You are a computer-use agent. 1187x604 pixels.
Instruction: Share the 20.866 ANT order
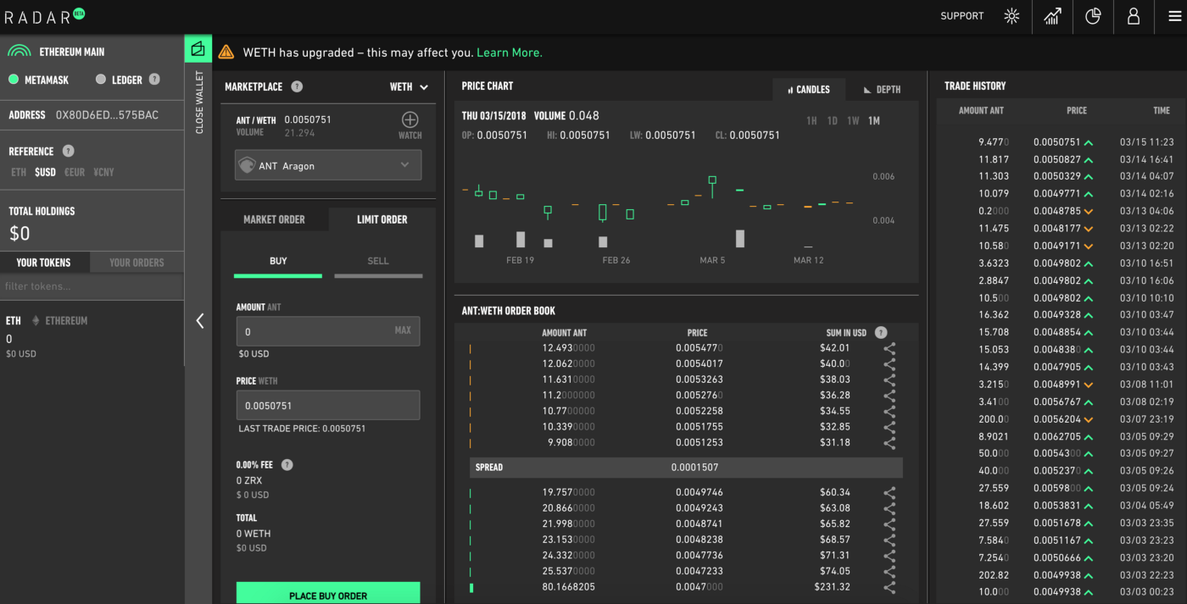[889, 508]
